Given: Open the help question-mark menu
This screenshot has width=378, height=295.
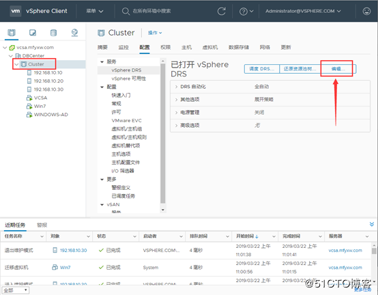Looking at the screenshot, I should pos(246,12).
